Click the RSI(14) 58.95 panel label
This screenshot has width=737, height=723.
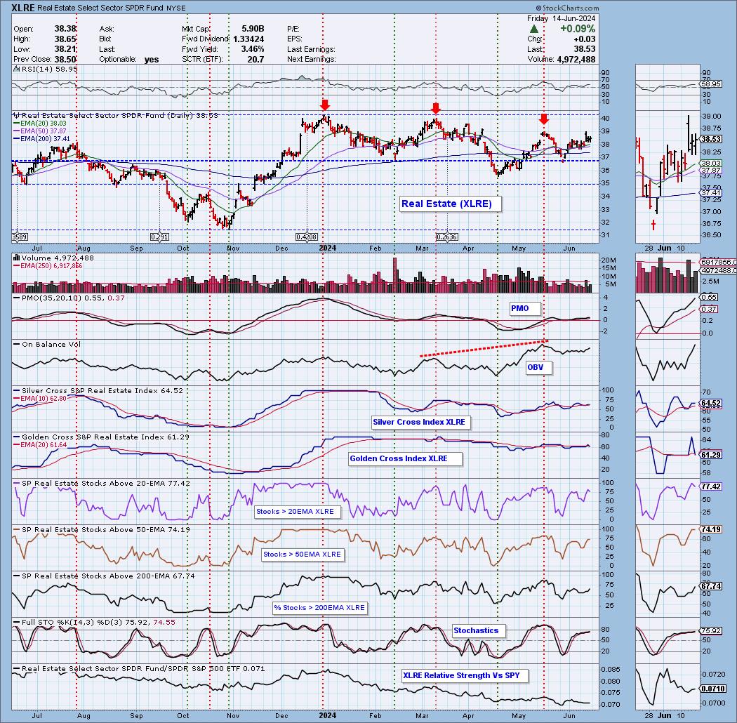[x=46, y=69]
